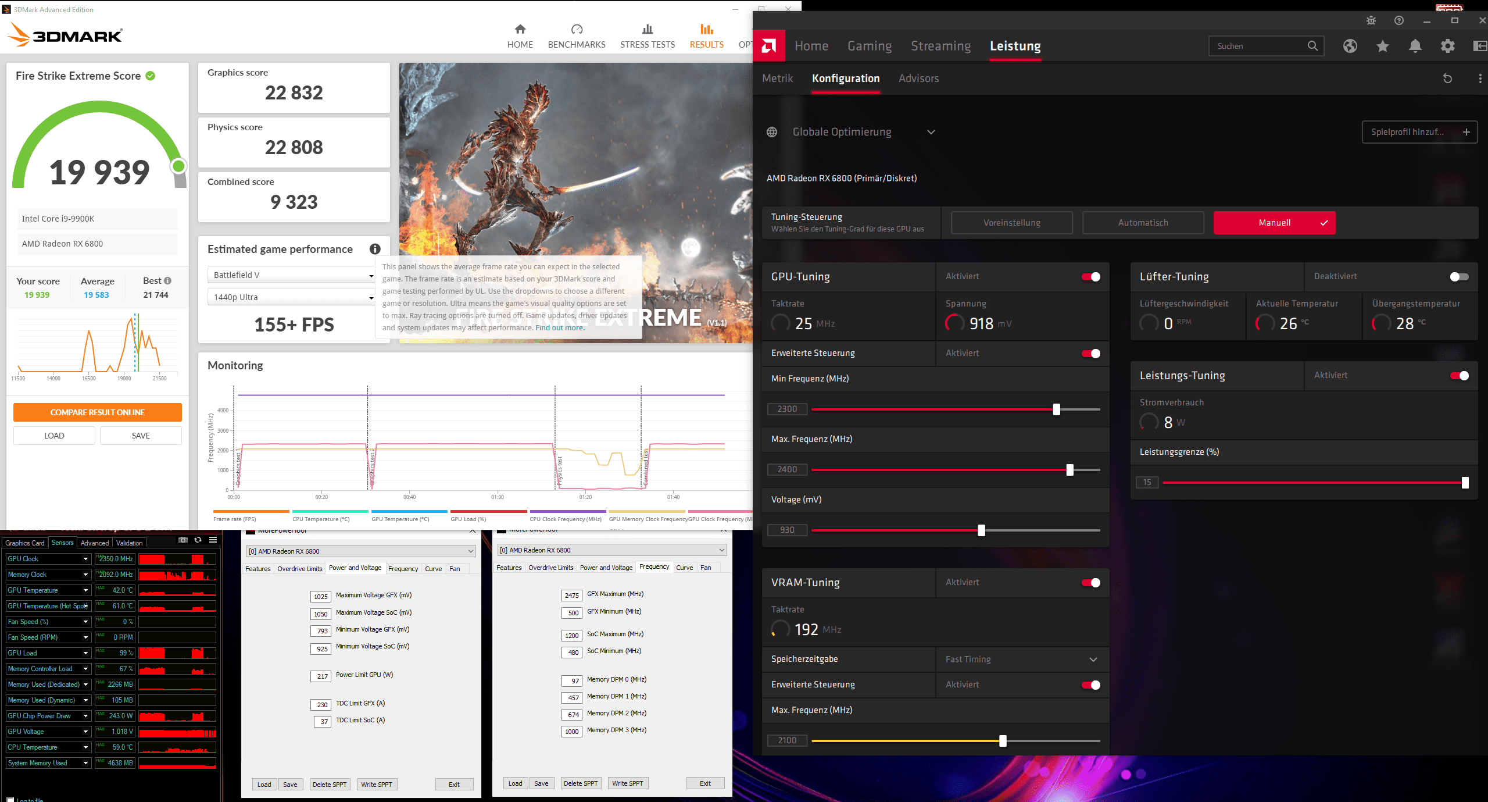Screen dimensions: 1488x802
Task: Expand Globale Optimierung chevron
Action: point(931,132)
